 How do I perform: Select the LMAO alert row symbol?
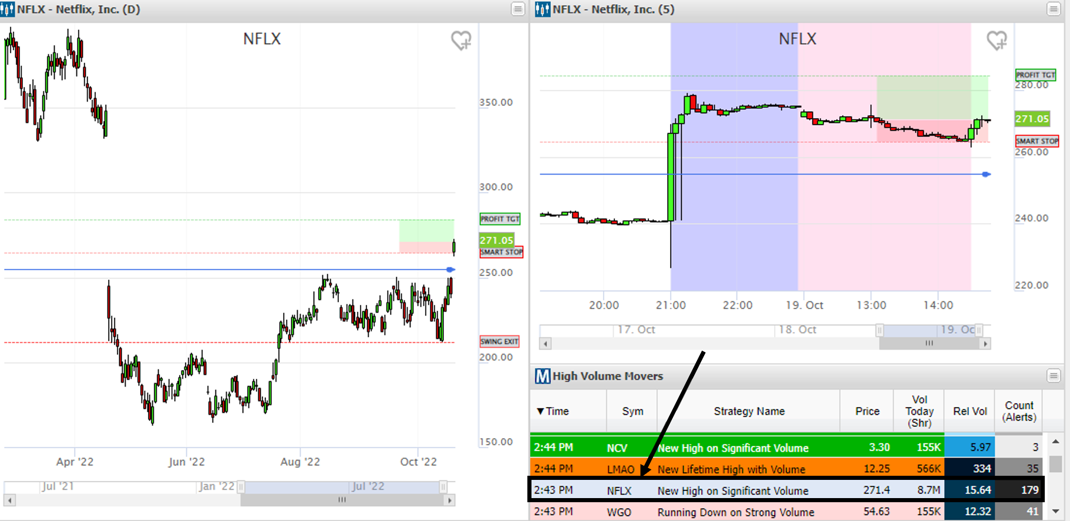[x=621, y=469]
